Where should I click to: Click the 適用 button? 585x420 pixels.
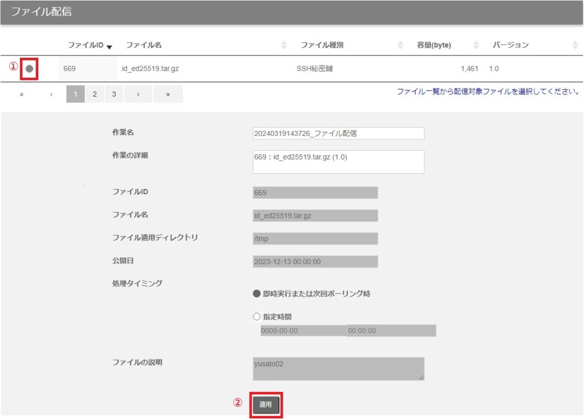click(266, 404)
